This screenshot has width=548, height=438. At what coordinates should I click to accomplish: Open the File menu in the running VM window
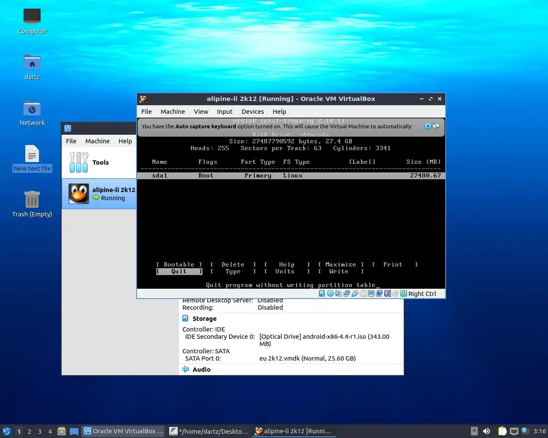point(146,112)
